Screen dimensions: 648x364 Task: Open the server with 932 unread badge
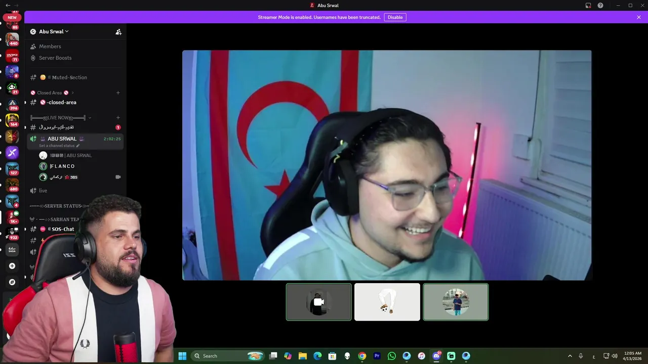pyautogui.click(x=12, y=233)
